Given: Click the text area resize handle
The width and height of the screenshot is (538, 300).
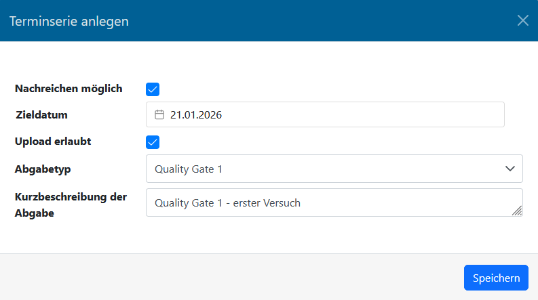Looking at the screenshot, I should click(517, 211).
